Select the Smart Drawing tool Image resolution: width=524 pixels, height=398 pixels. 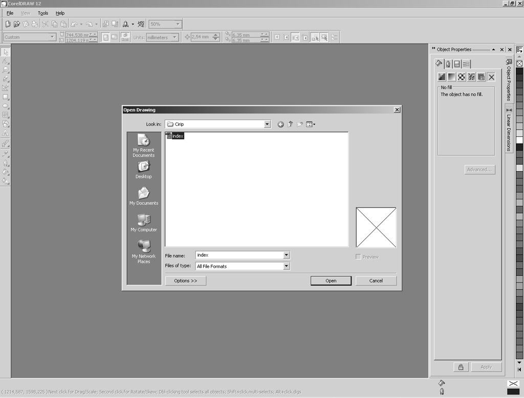pyautogui.click(x=5, y=88)
